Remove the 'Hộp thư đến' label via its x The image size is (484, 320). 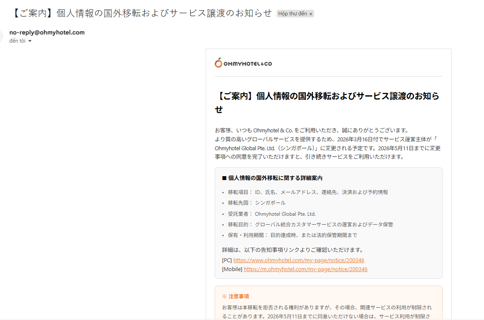coord(311,14)
